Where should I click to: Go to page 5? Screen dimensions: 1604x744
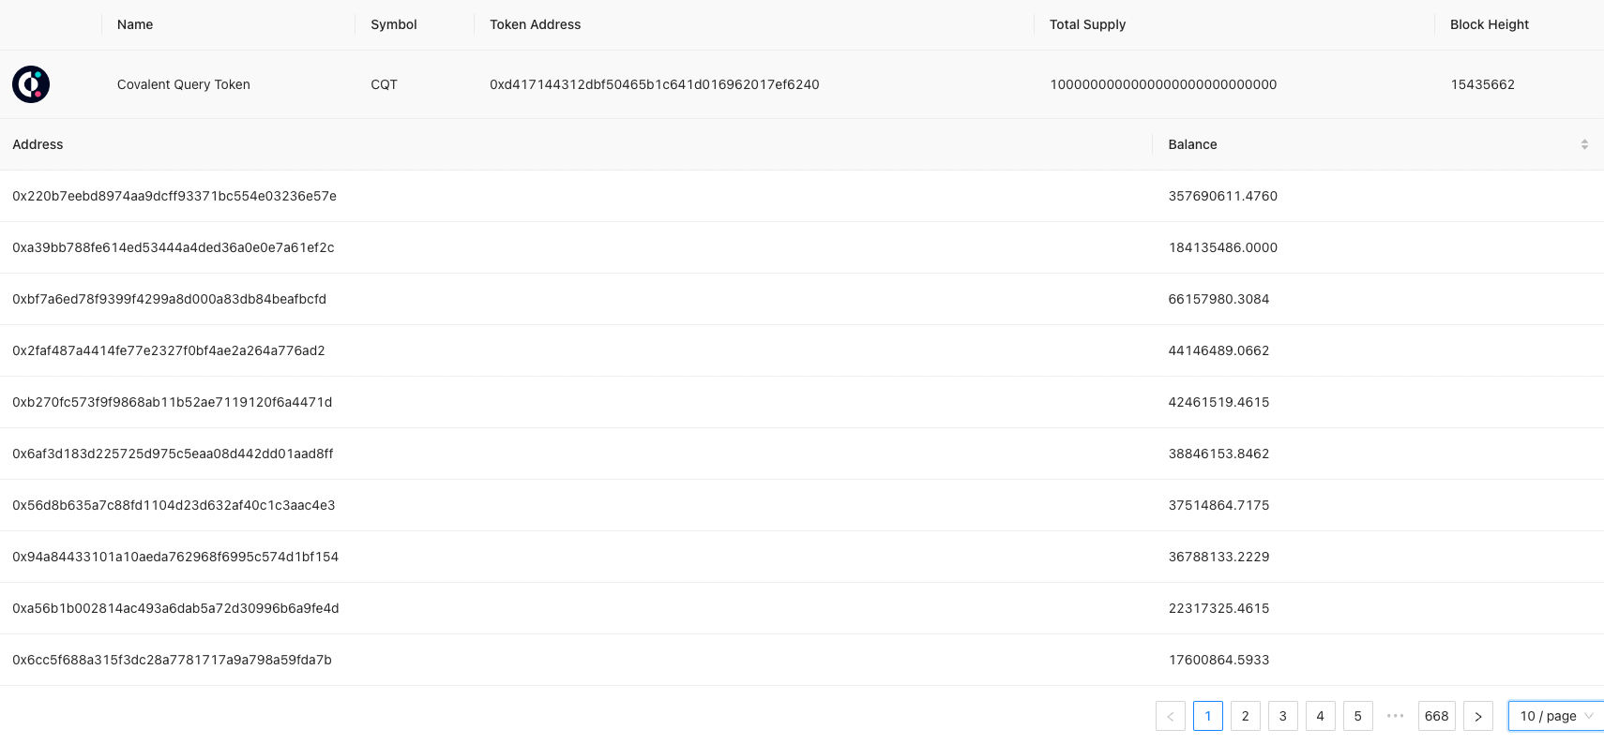[1358, 716]
